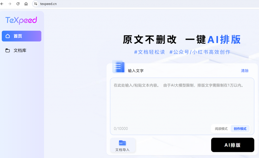Click the texpeed.cn URL in address bar
Screen dimensions: 259x158
[48, 4]
